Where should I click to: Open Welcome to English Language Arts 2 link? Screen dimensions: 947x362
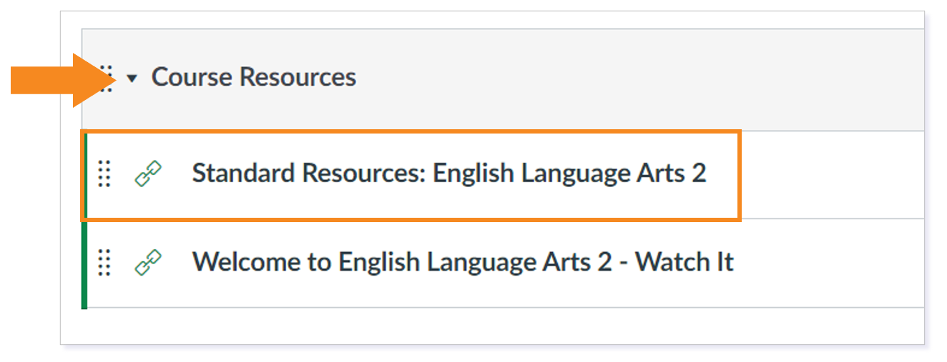click(462, 262)
